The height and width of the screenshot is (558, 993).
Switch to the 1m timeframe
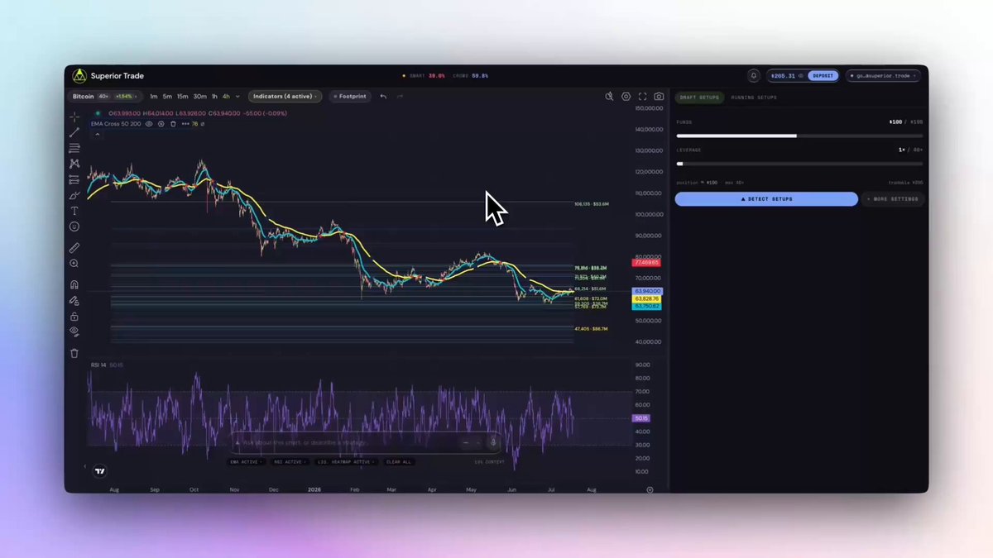click(154, 97)
